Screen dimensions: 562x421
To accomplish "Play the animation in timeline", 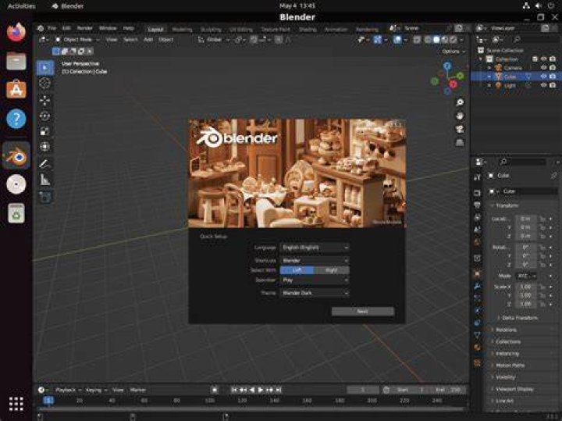I will (x=261, y=390).
